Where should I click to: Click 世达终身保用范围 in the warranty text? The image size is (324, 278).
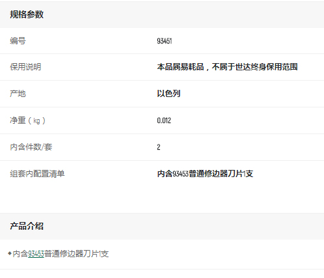pyautogui.click(x=266, y=67)
